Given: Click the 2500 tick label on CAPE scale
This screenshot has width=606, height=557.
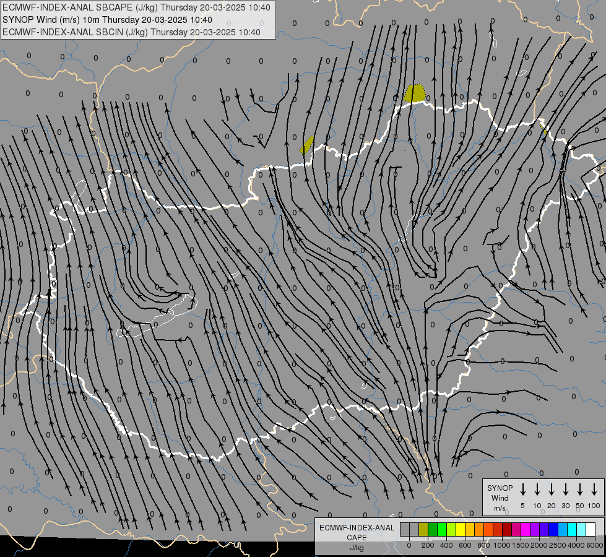Looking at the screenshot, I should click(x=558, y=545).
